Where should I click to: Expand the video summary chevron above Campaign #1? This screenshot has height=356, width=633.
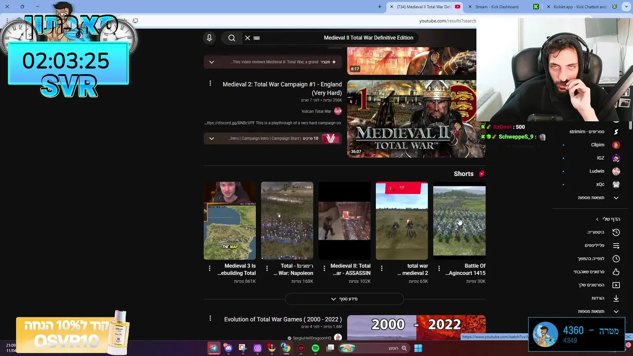click(211, 62)
